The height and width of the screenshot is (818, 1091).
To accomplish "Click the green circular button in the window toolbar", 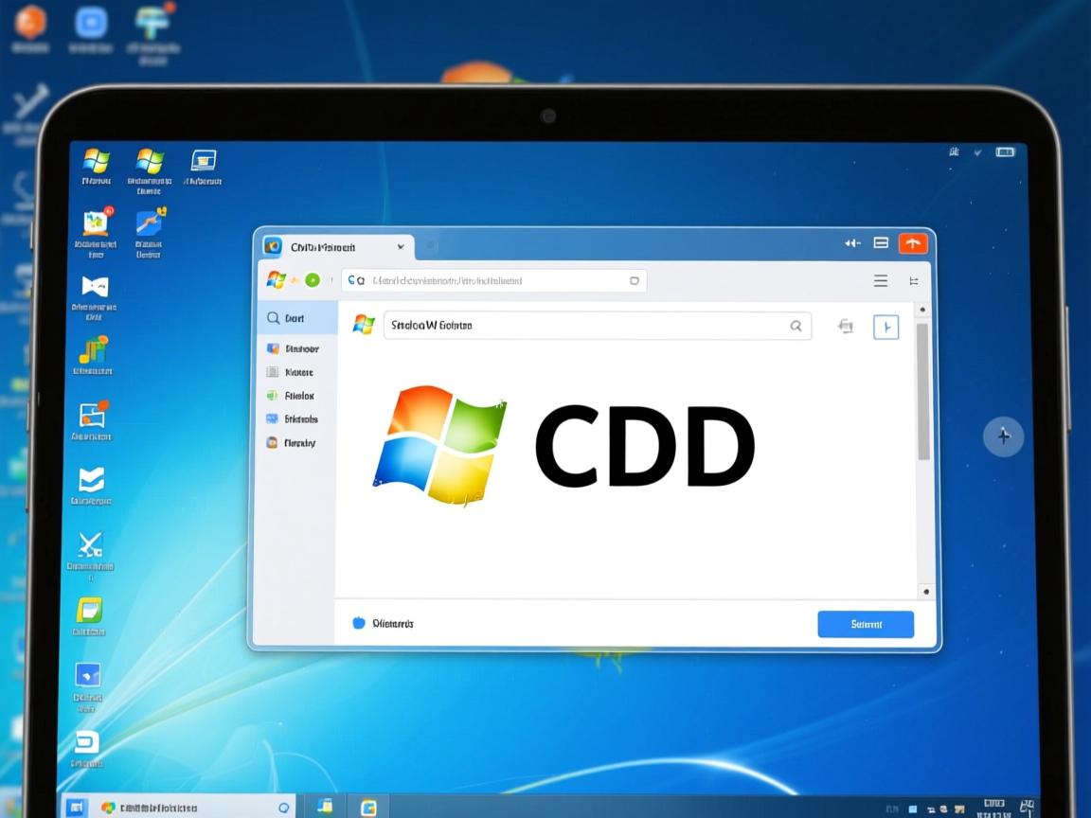I will tap(312, 280).
